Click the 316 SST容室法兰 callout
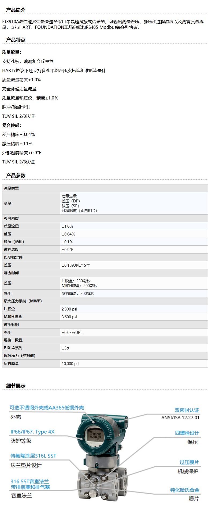Screen dimensions: 208x514 30,481
